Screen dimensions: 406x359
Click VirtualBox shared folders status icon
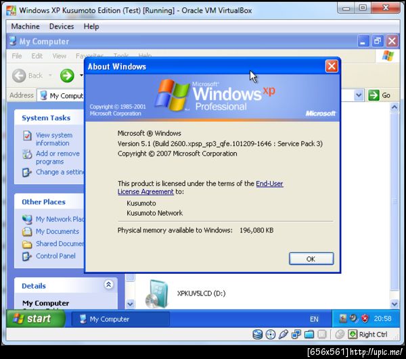309,335
